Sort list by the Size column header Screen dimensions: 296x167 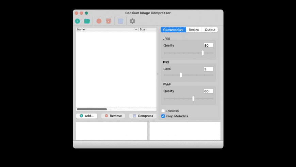coord(148,30)
